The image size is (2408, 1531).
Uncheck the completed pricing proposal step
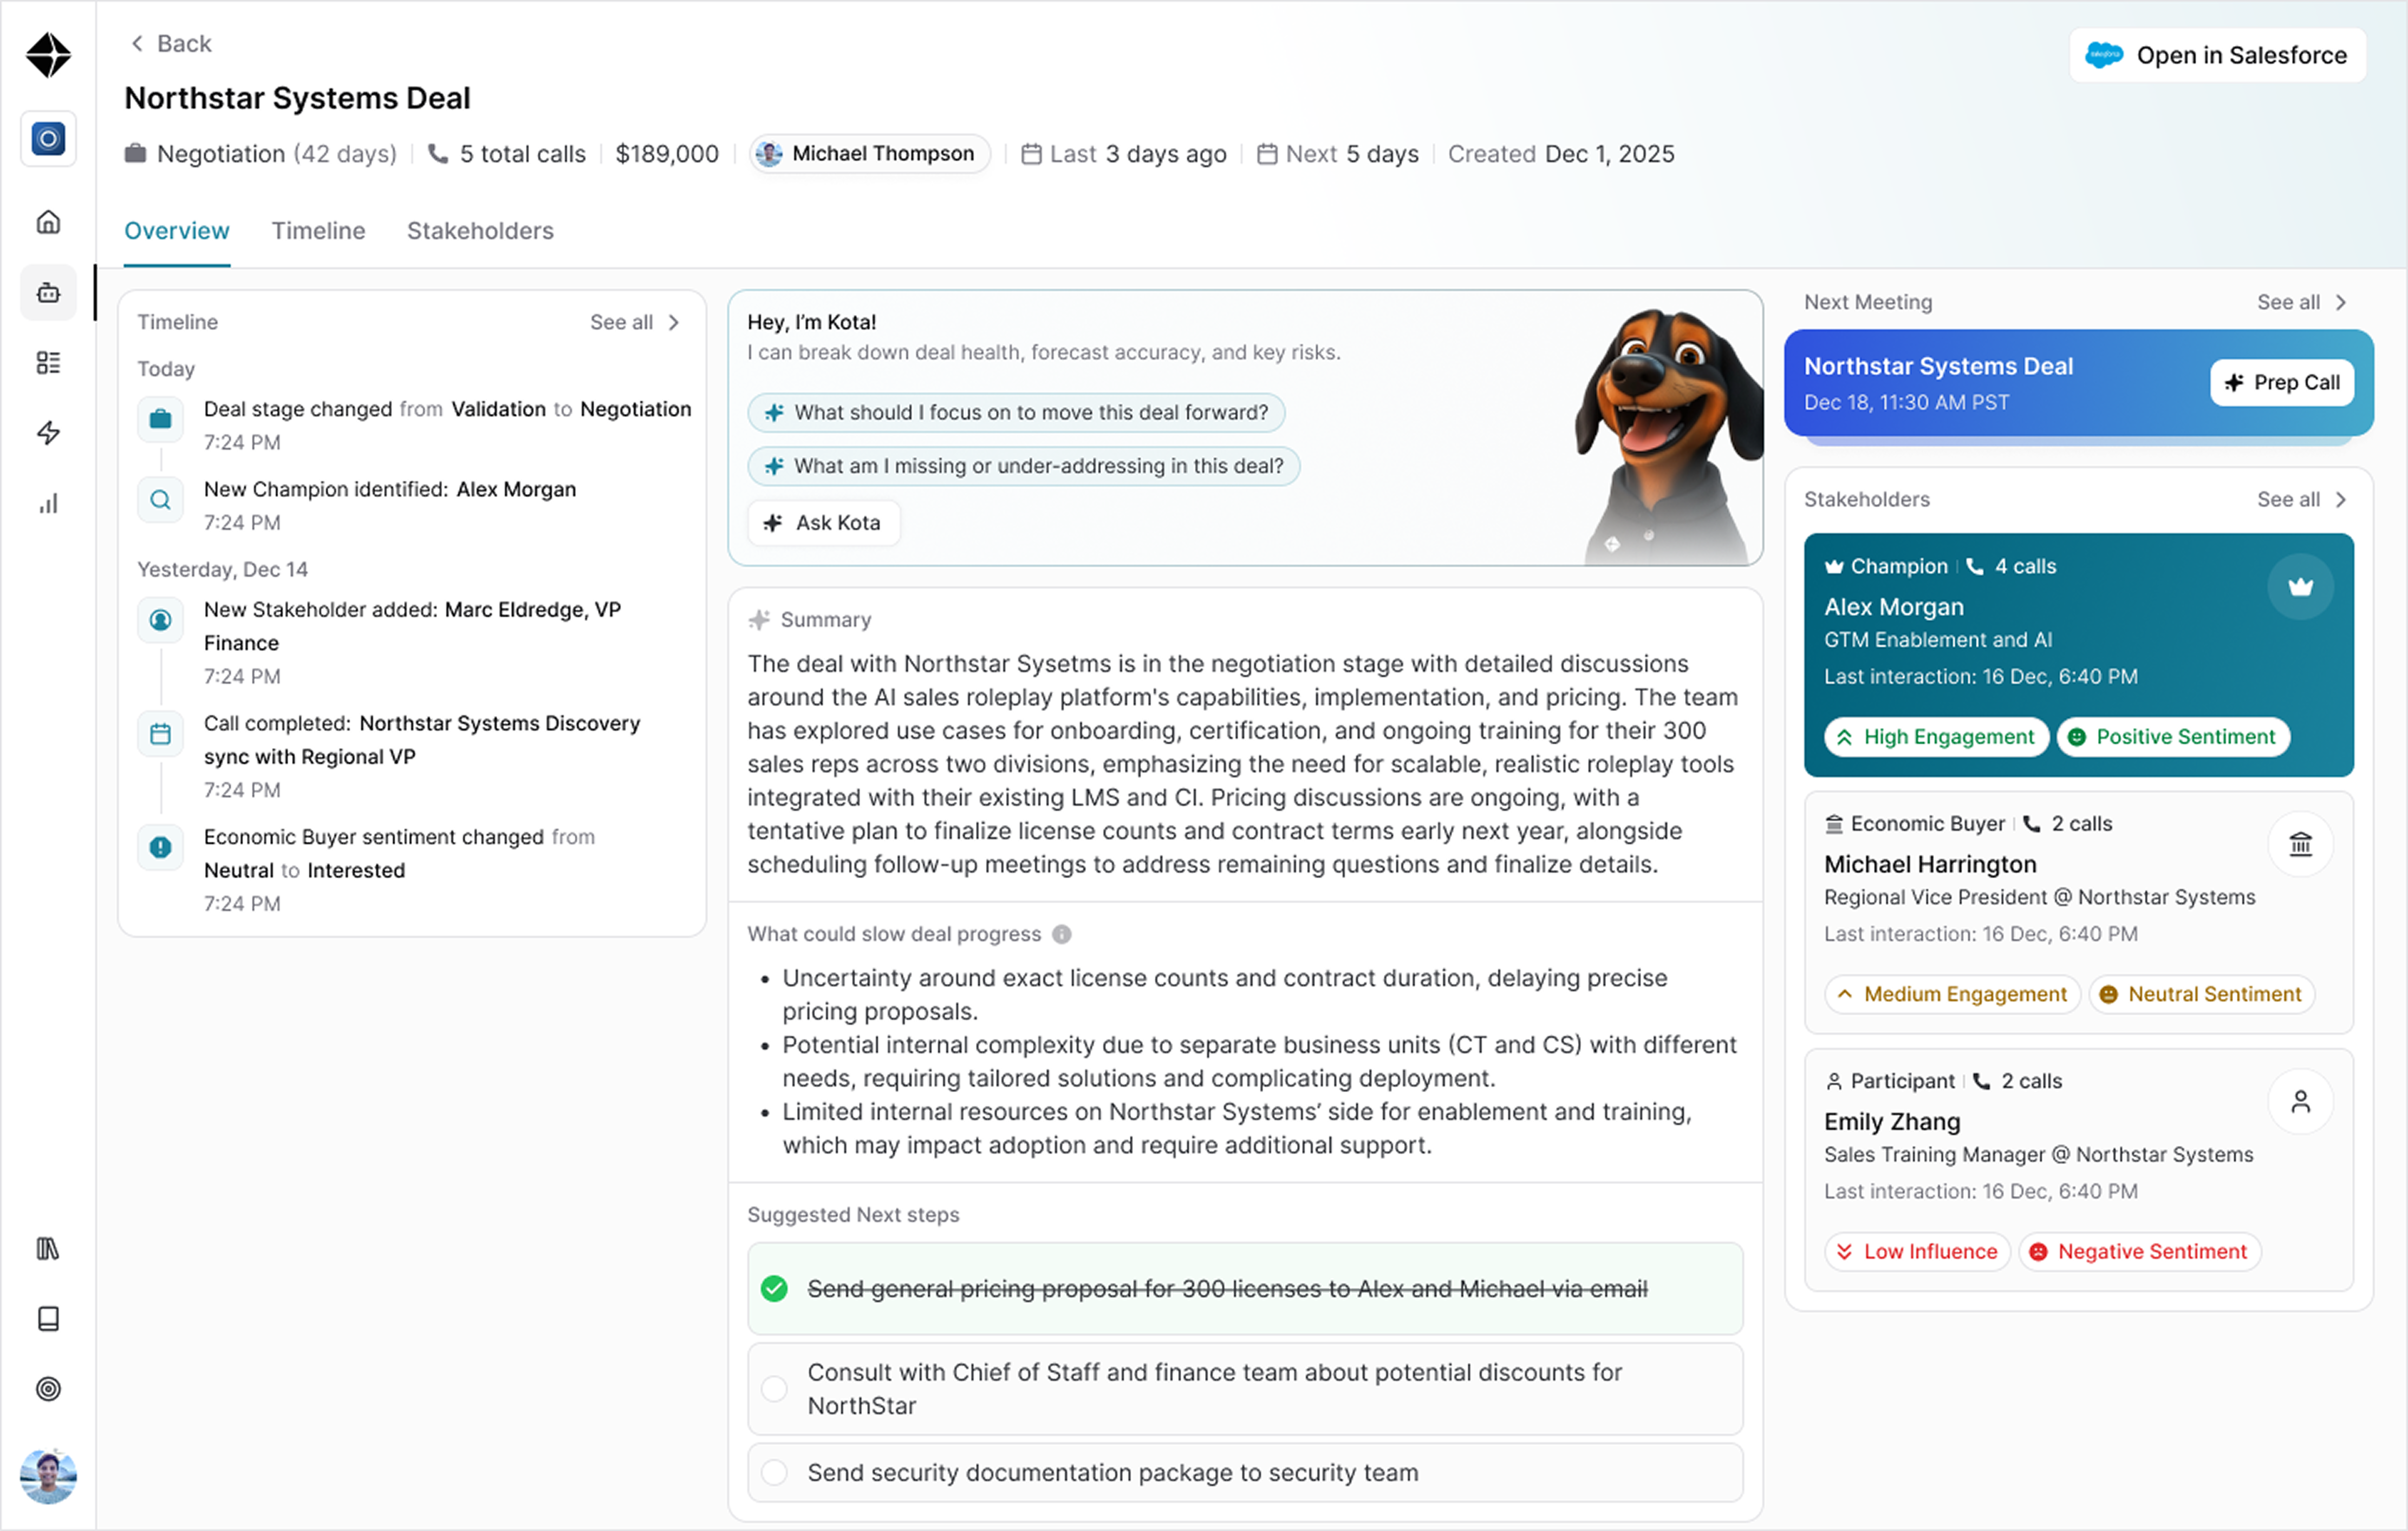pos(774,1288)
